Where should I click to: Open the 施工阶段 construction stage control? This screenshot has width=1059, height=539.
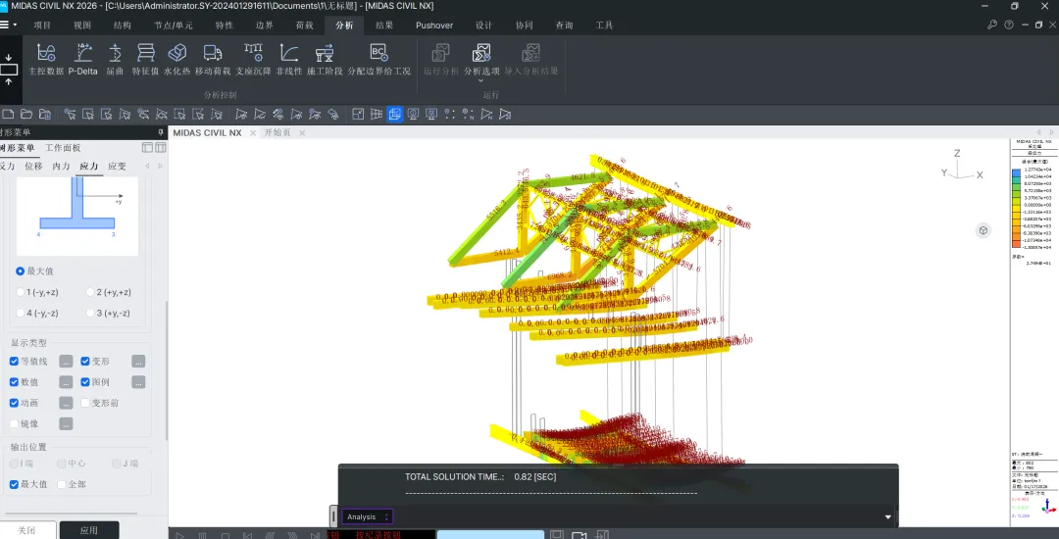click(x=325, y=60)
